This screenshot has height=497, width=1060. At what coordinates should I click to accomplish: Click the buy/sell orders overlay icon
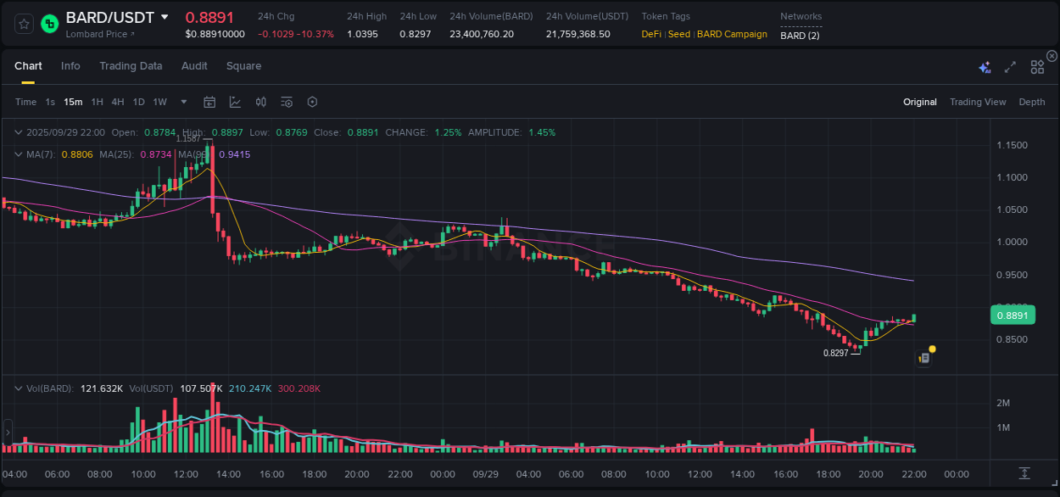(x=260, y=101)
